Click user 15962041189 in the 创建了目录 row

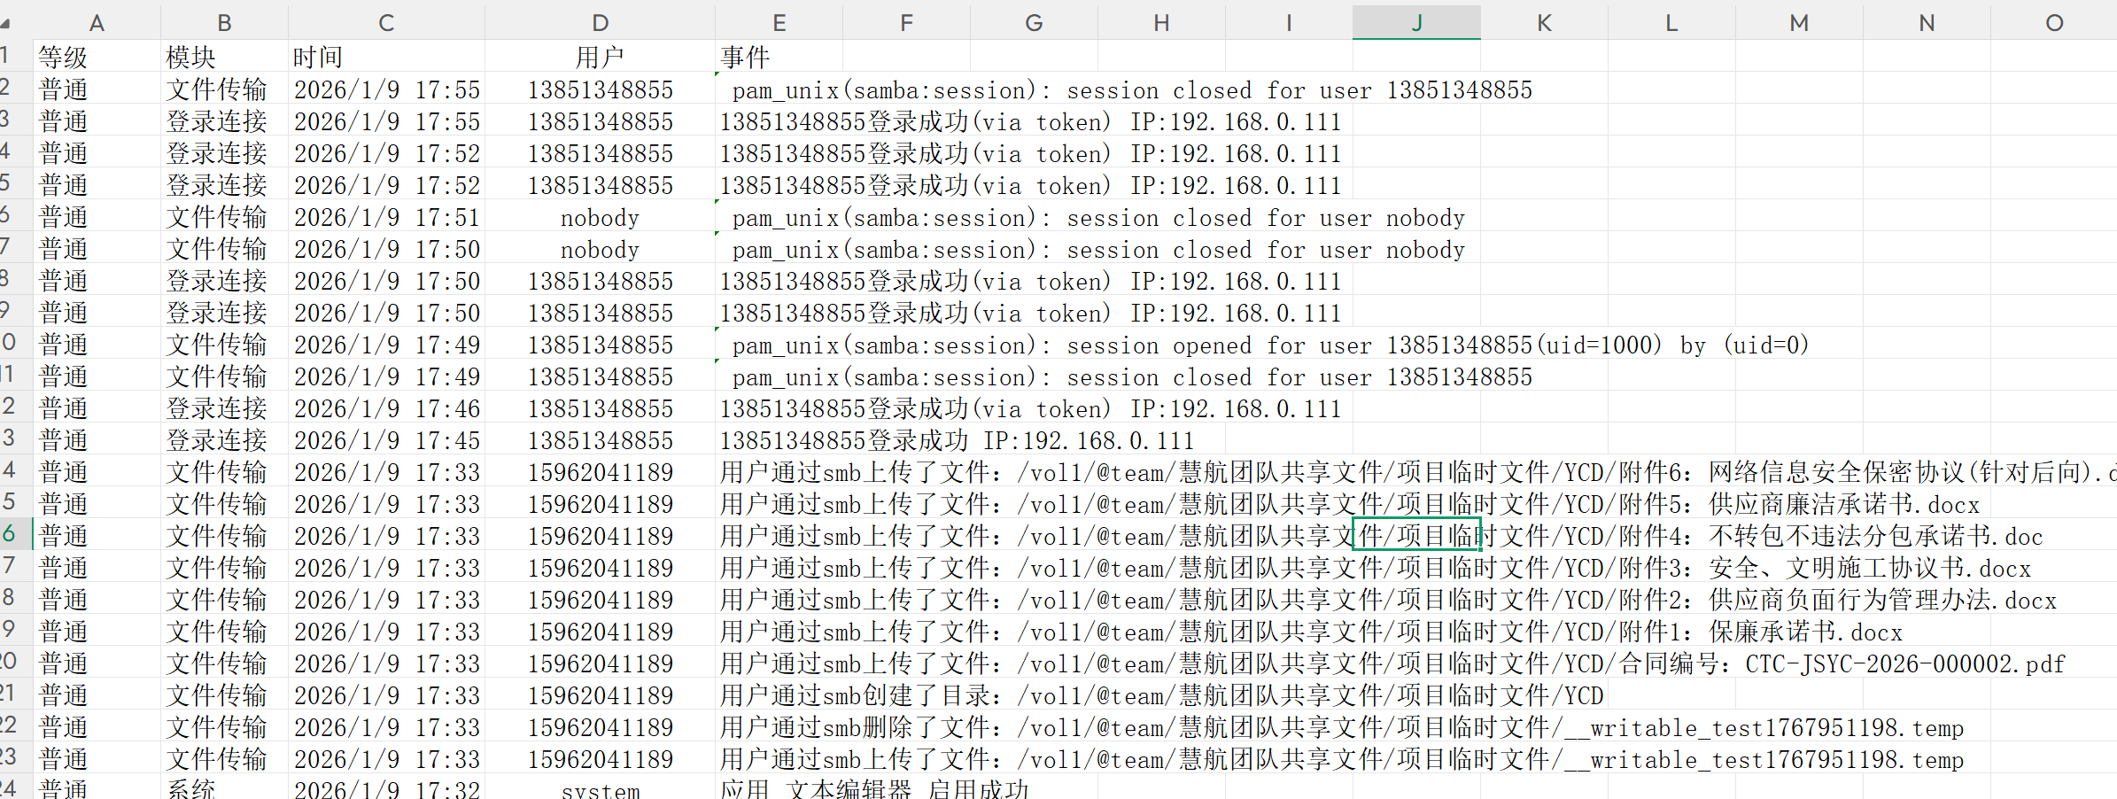click(x=600, y=695)
